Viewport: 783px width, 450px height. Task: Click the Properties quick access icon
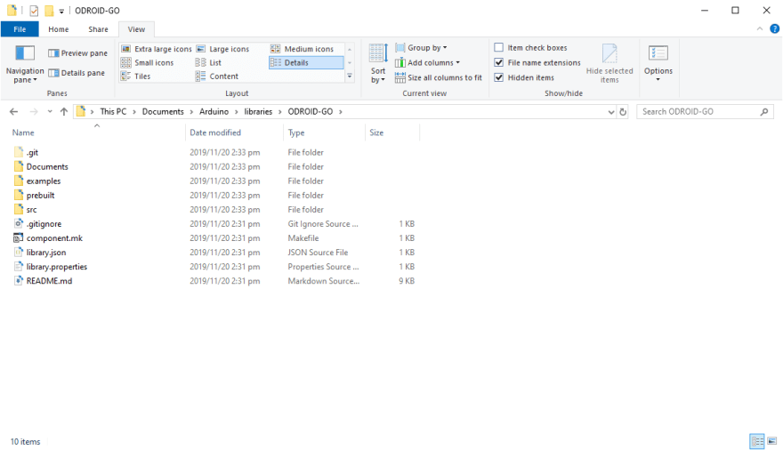click(x=34, y=11)
